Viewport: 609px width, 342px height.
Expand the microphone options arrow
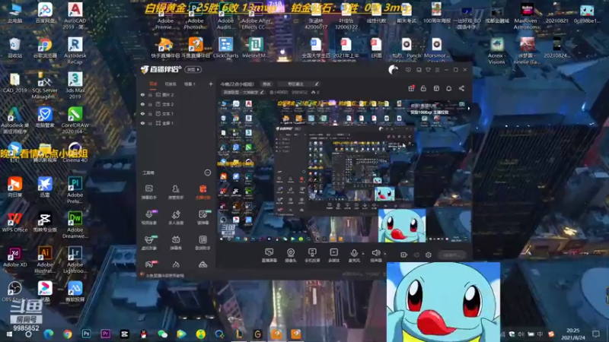tap(363, 254)
